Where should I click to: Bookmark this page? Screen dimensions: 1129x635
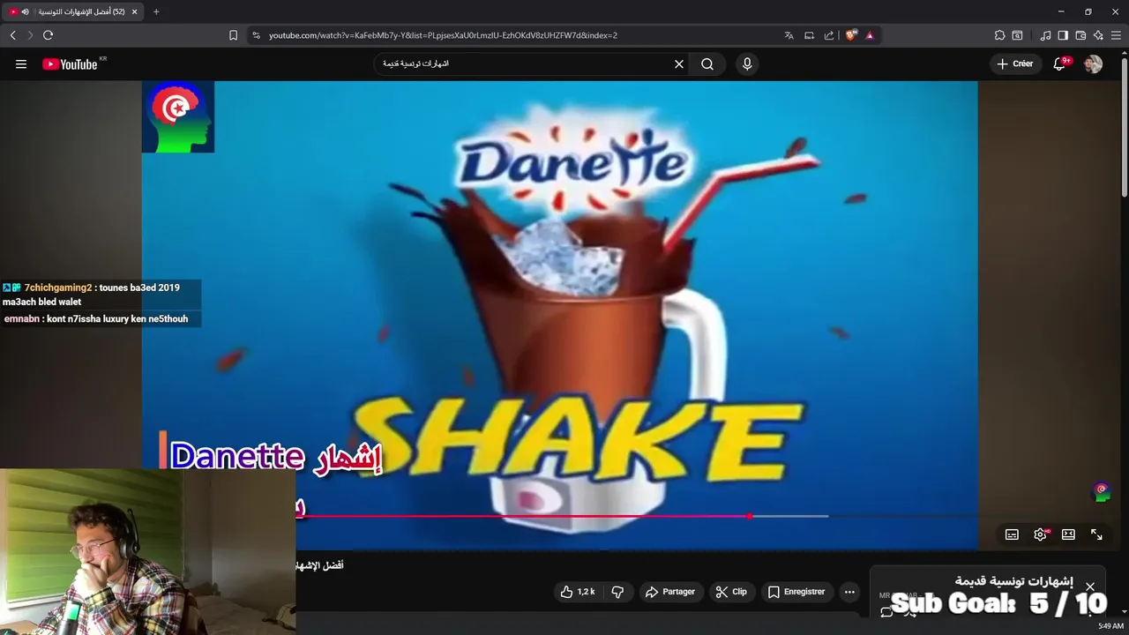pyautogui.click(x=233, y=35)
